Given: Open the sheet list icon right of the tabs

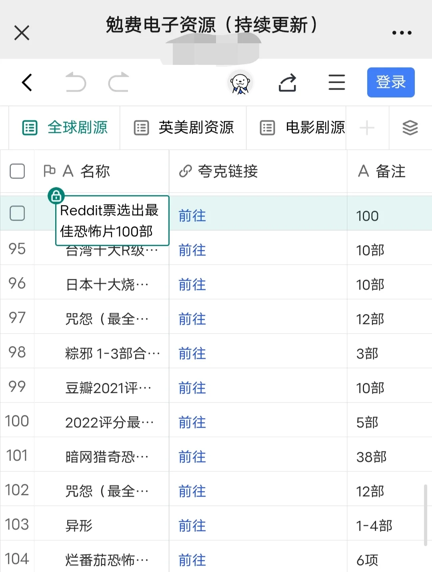Looking at the screenshot, I should point(410,128).
